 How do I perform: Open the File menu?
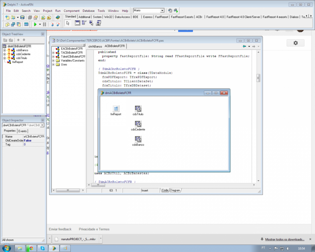pos(8,11)
